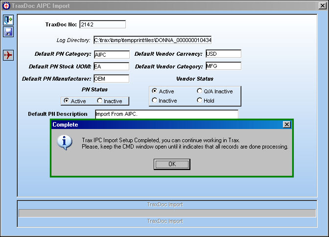Click the 'TraxDoc No:' label
329x237 pixels.
(x=61, y=24)
